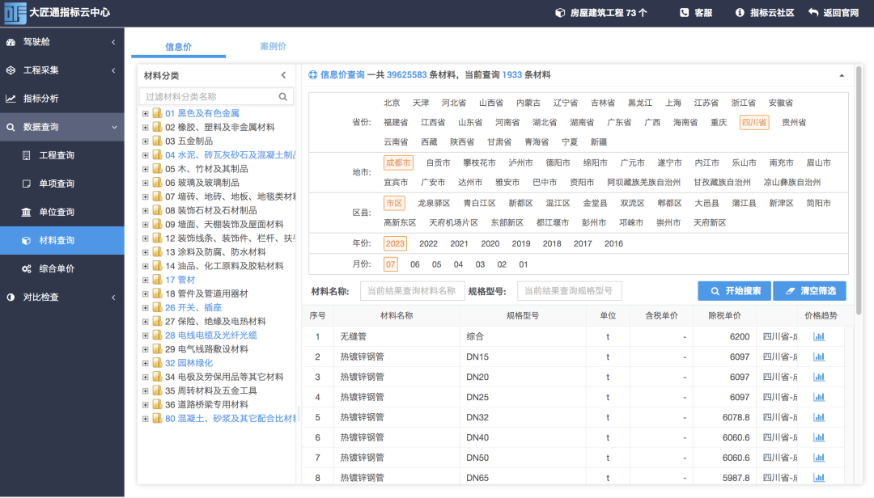
Task: Click 综合单价 gears icon
Action: (x=26, y=269)
